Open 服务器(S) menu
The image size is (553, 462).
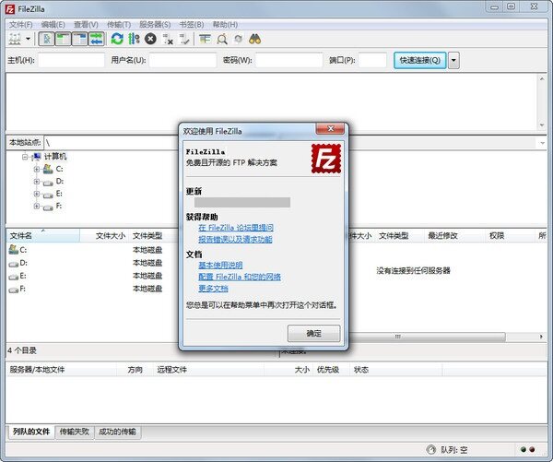(x=155, y=24)
